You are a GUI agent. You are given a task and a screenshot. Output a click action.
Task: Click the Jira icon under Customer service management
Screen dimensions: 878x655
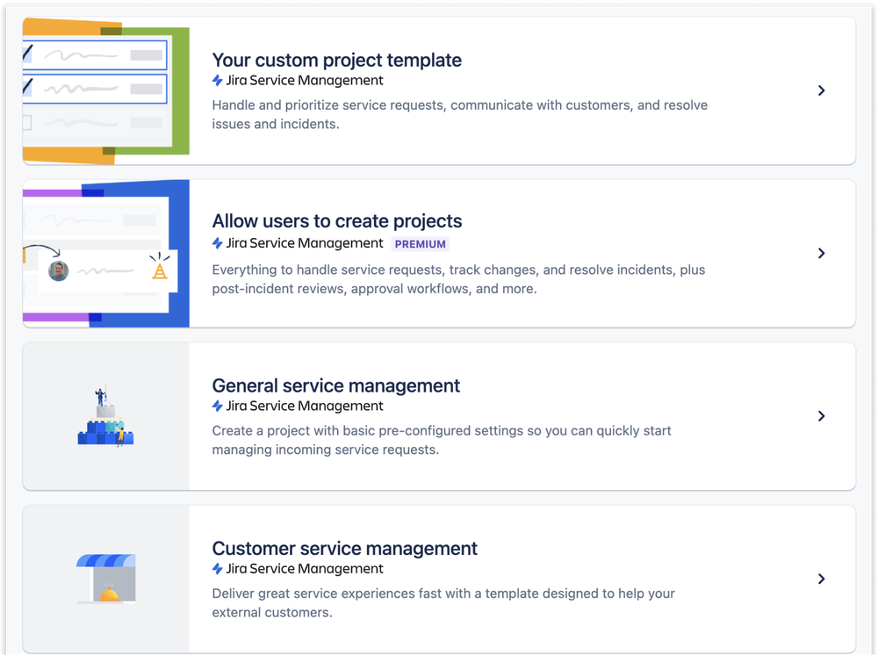click(x=217, y=568)
